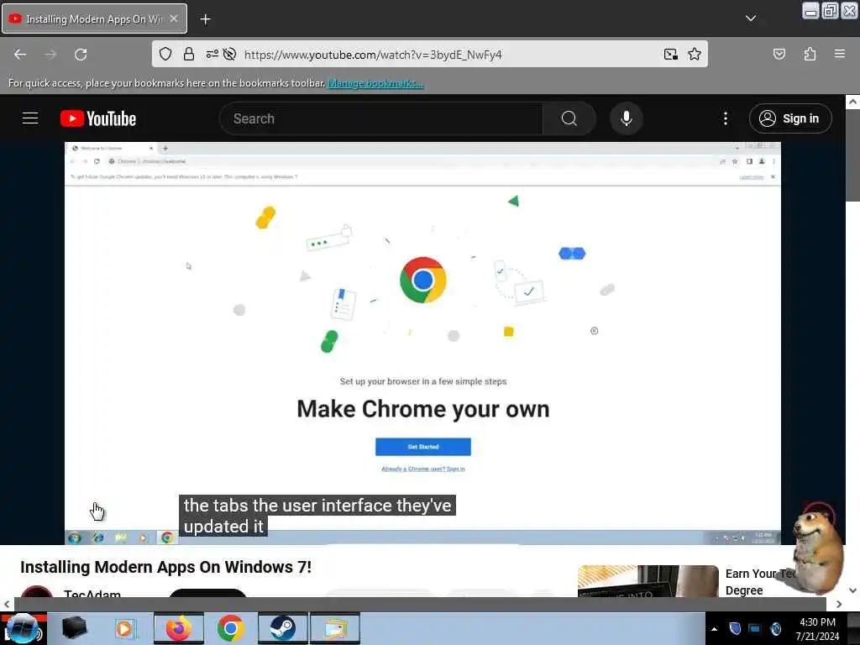860x645 pixels.
Task: Open the security shield tray icon
Action: click(x=735, y=628)
